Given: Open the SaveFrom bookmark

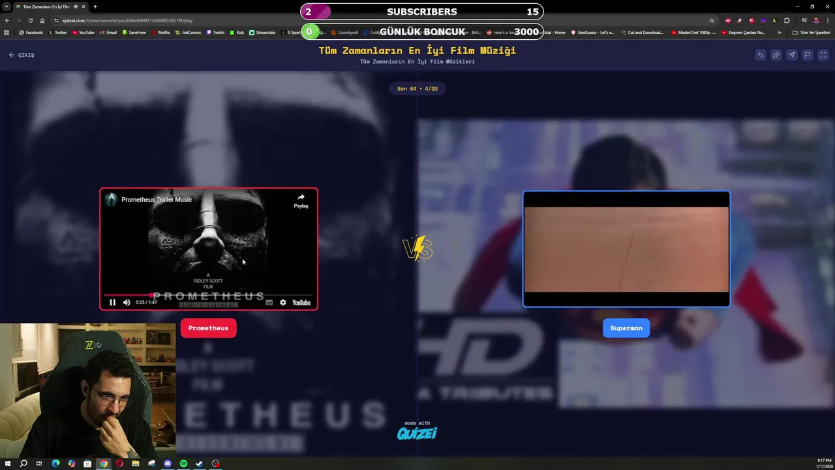Looking at the screenshot, I should (x=134, y=33).
